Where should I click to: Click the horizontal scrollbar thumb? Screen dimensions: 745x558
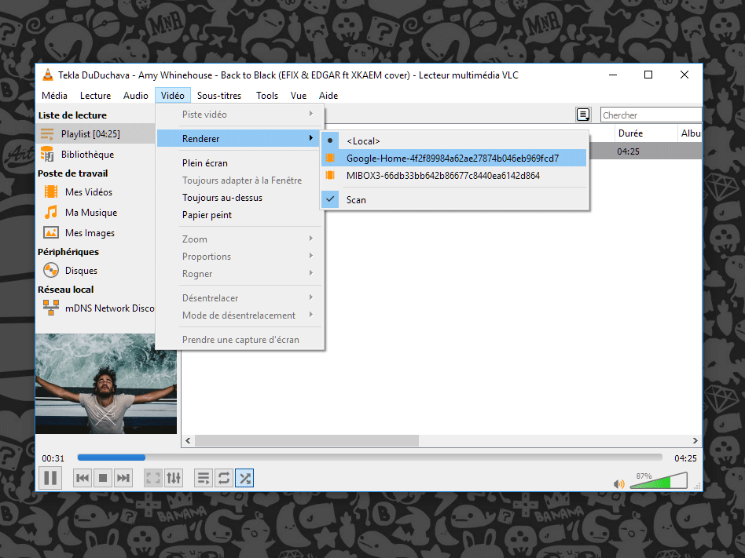point(307,441)
